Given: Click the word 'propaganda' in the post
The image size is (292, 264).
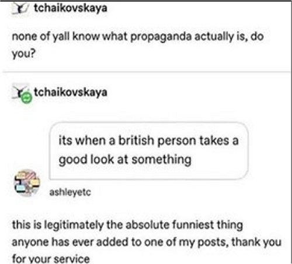Looking at the screenshot, I should (x=161, y=37).
